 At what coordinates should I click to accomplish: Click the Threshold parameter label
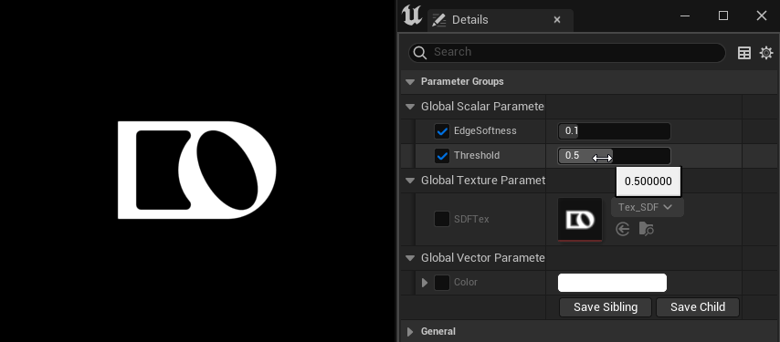[x=477, y=156]
